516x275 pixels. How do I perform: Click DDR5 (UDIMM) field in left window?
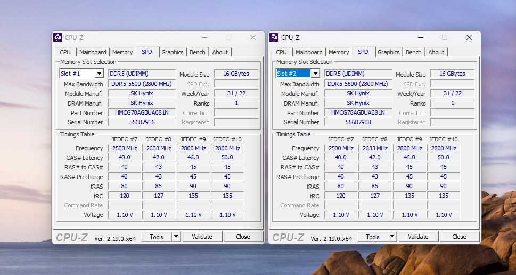point(142,74)
